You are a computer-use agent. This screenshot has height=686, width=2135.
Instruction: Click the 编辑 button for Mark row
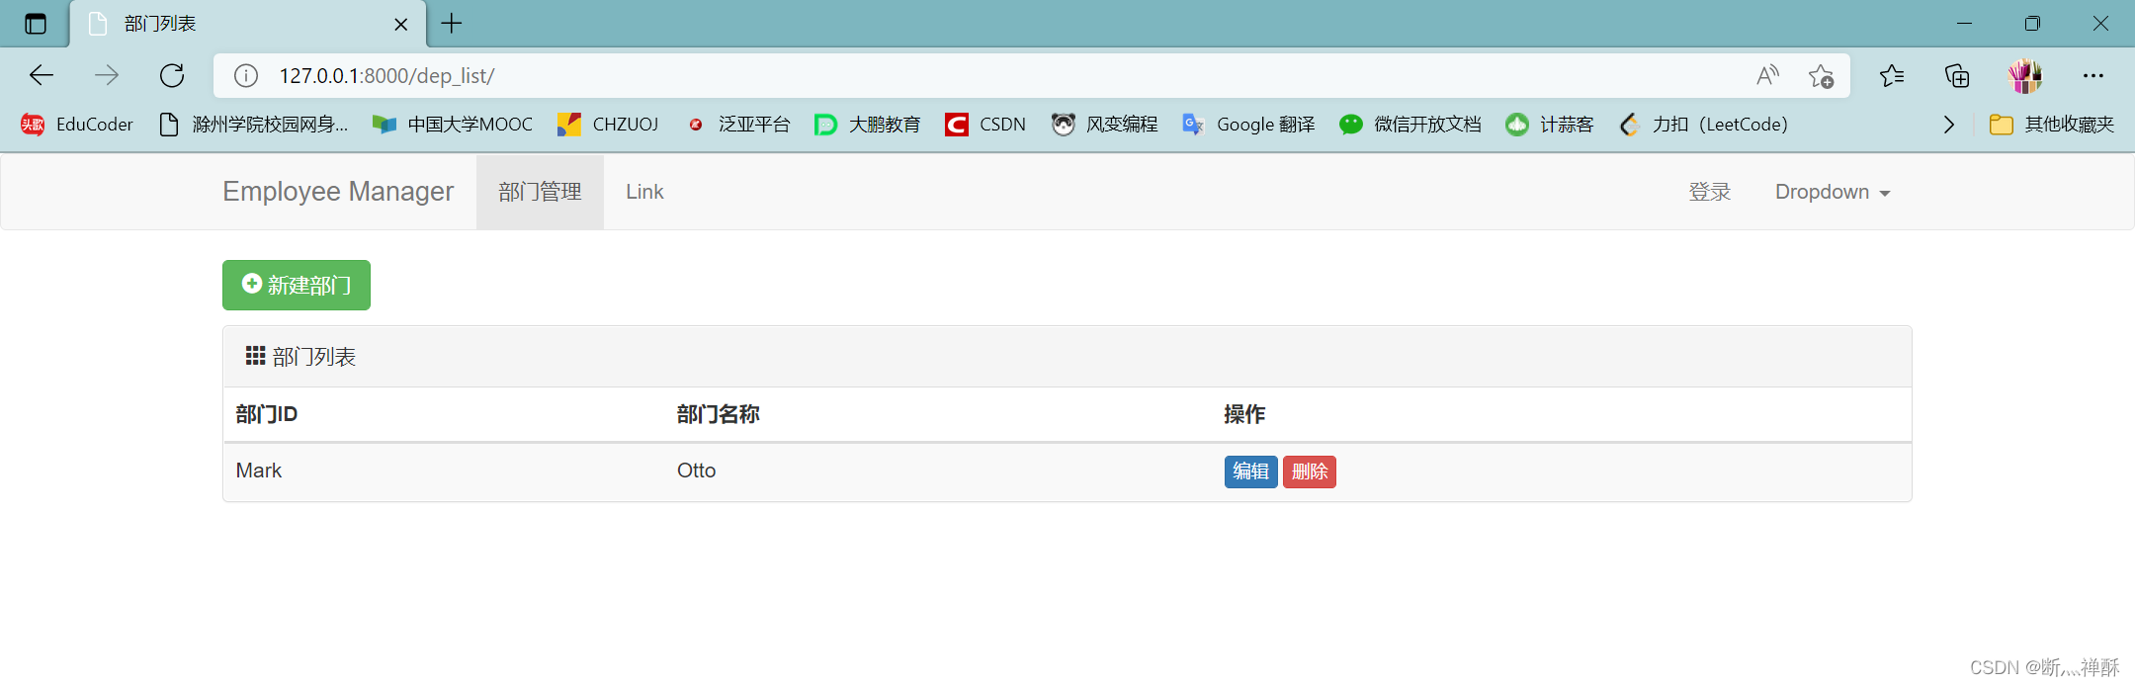click(x=1250, y=472)
